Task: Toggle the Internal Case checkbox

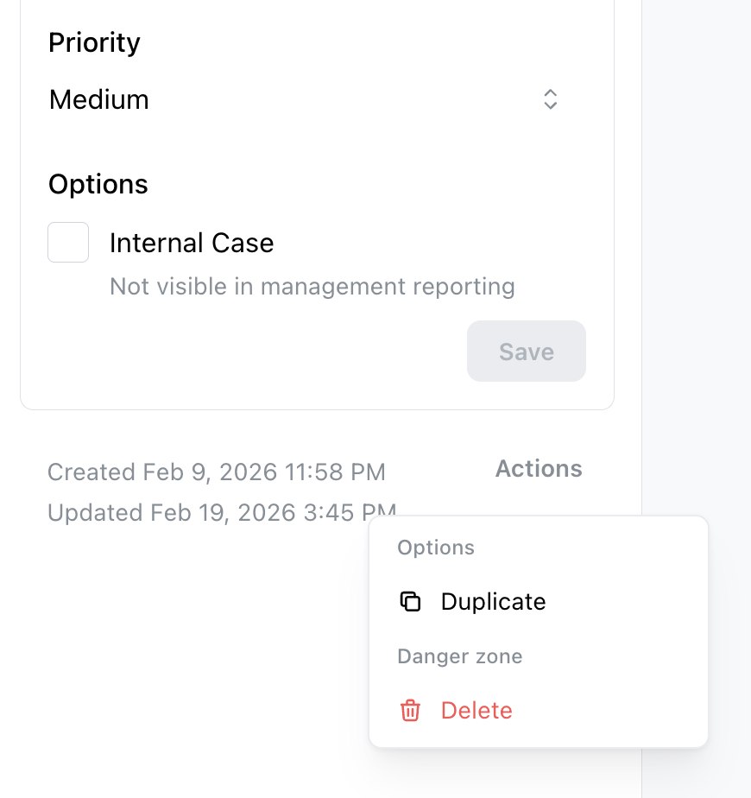Action: 68,243
